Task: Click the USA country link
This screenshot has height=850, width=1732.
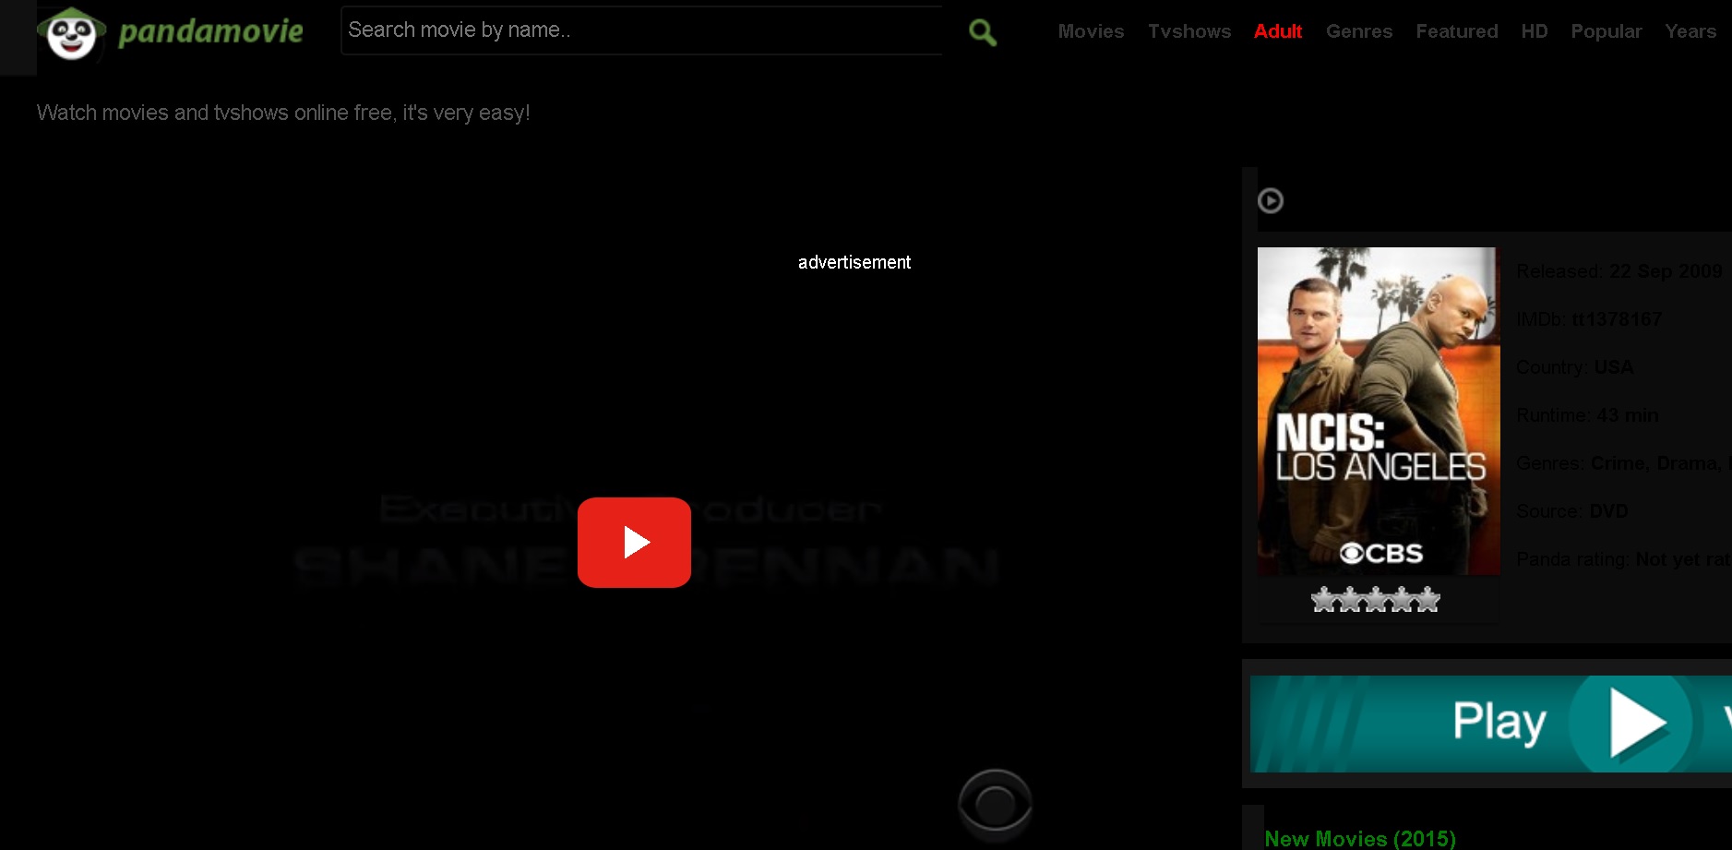Action: (1614, 367)
